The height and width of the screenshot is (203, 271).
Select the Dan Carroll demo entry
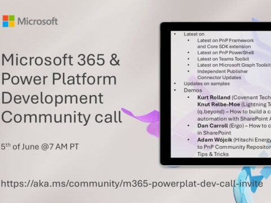coord(234,129)
